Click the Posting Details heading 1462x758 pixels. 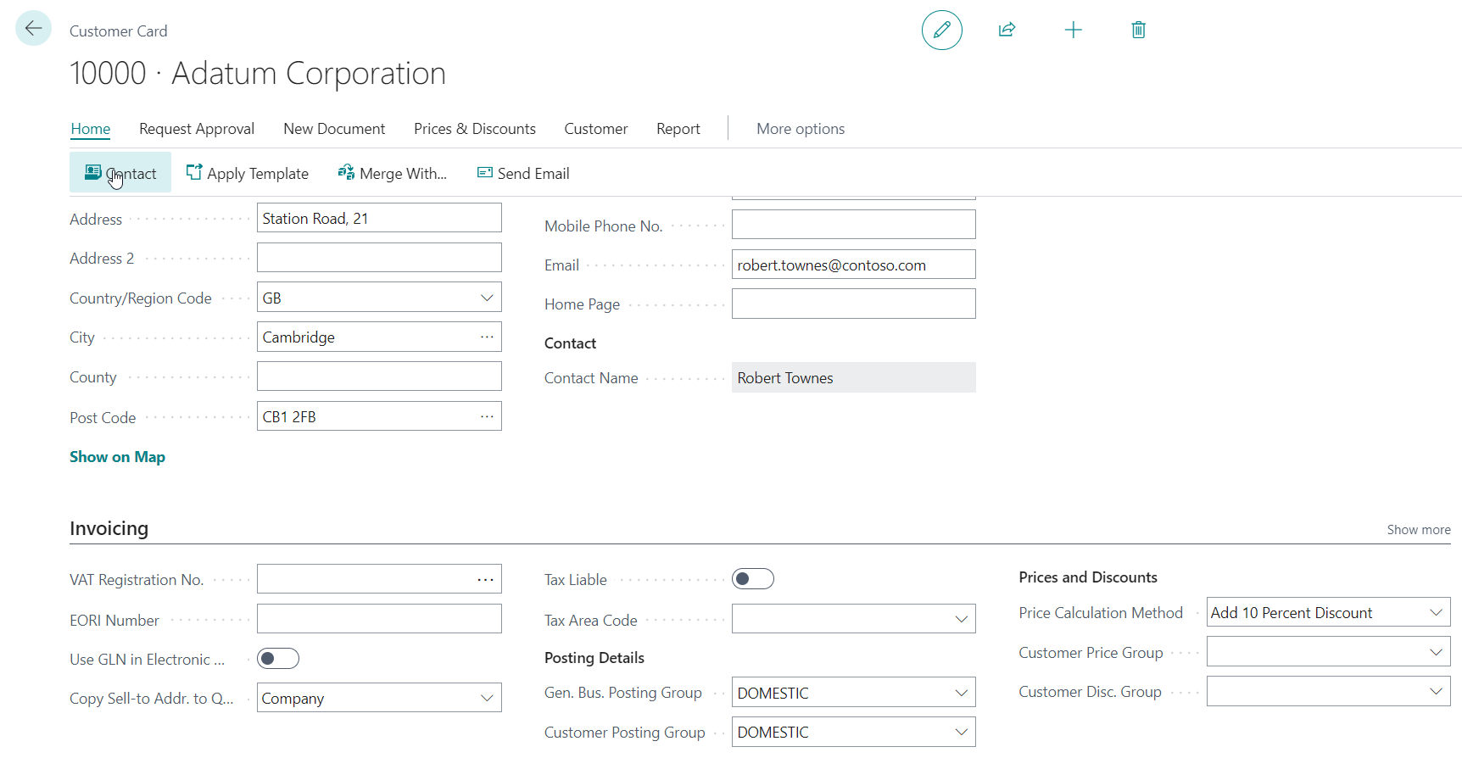click(x=594, y=658)
